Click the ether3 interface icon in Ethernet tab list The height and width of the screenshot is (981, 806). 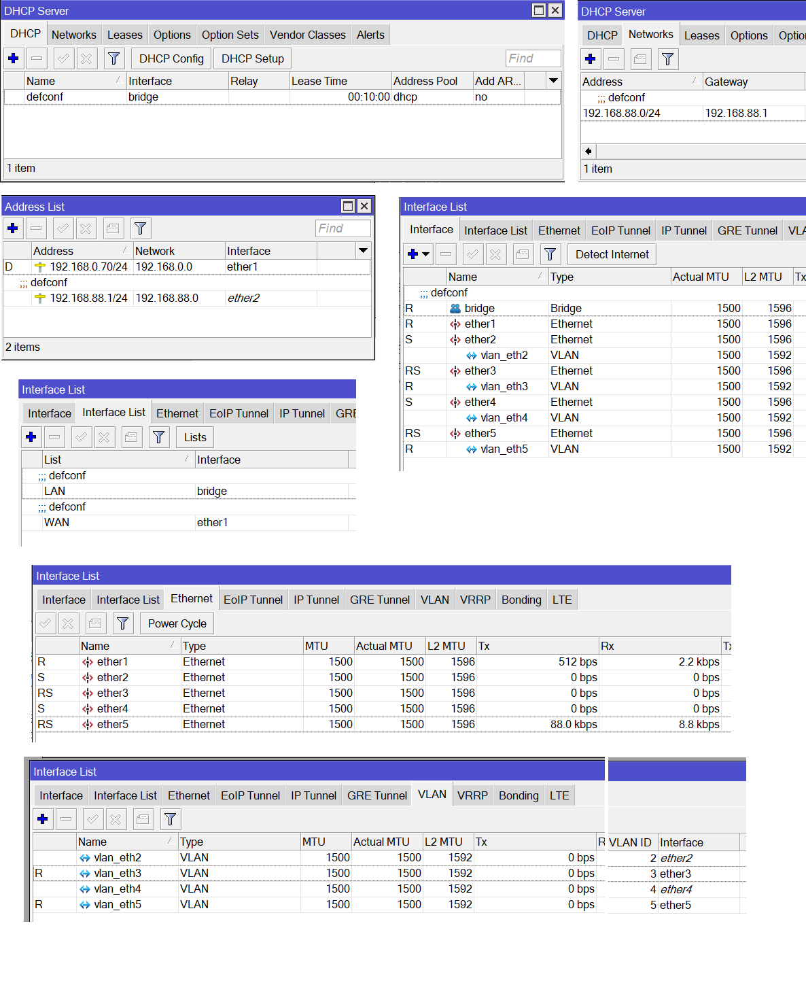click(x=88, y=693)
